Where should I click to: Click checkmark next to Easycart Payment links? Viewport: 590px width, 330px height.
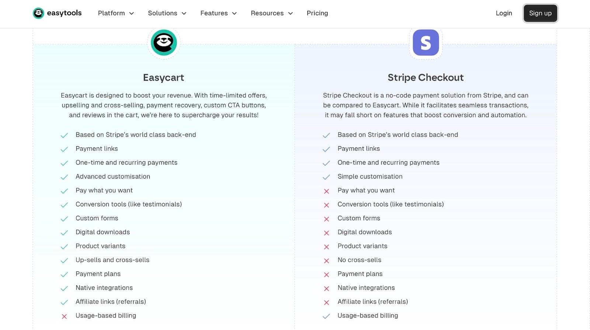point(64,149)
